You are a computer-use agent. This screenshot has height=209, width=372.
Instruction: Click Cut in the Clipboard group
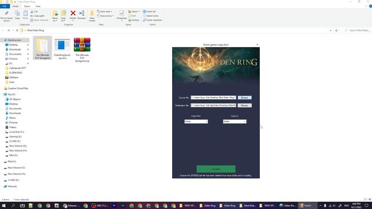(x=34, y=12)
